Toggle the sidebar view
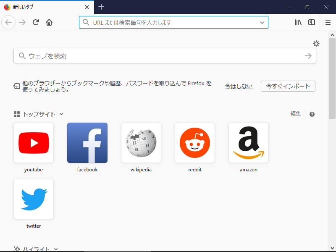This screenshot has width=336, height=252. click(x=312, y=22)
